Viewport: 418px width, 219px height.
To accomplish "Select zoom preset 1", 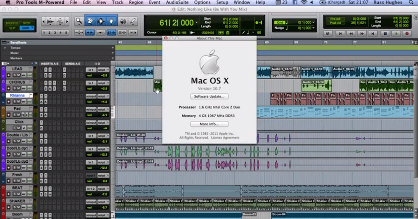I will point(44,33).
